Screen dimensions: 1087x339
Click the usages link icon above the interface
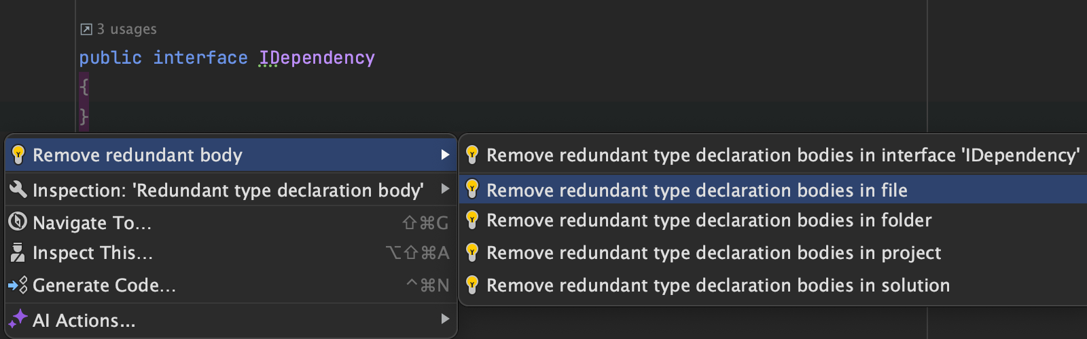click(86, 29)
